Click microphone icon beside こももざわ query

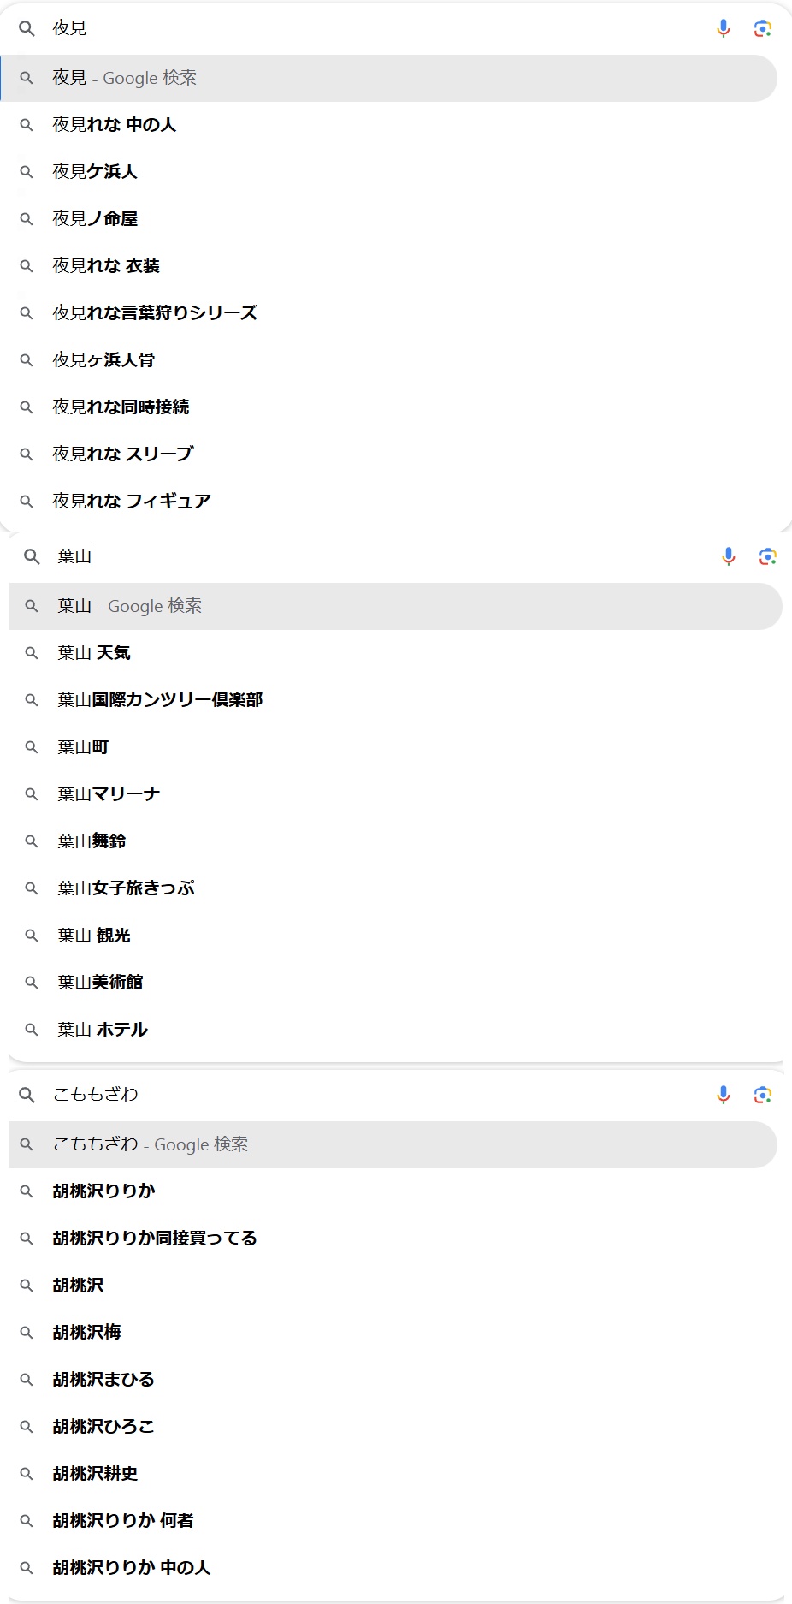(724, 1094)
